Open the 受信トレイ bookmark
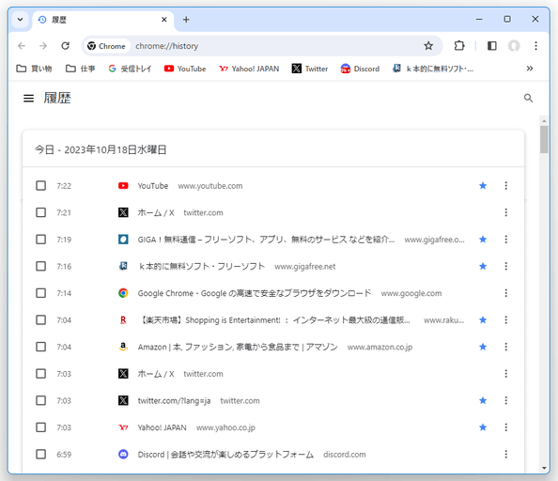 (130, 69)
